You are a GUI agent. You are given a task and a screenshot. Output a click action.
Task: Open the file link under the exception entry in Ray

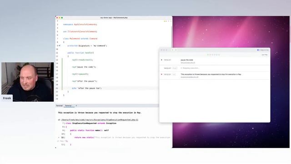point(190,77)
